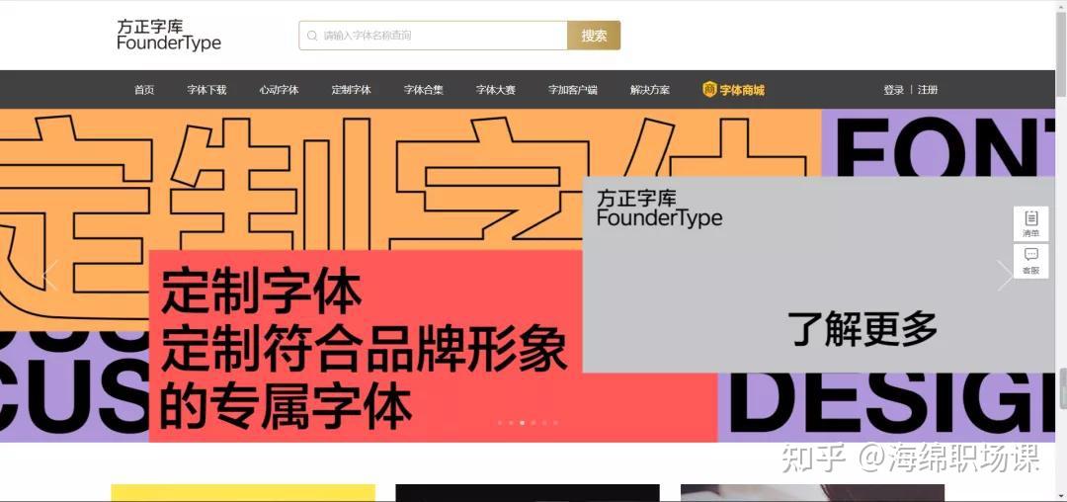Image resolution: width=1067 pixels, height=502 pixels.
Task: Click the 登录 login link
Action: point(893,90)
